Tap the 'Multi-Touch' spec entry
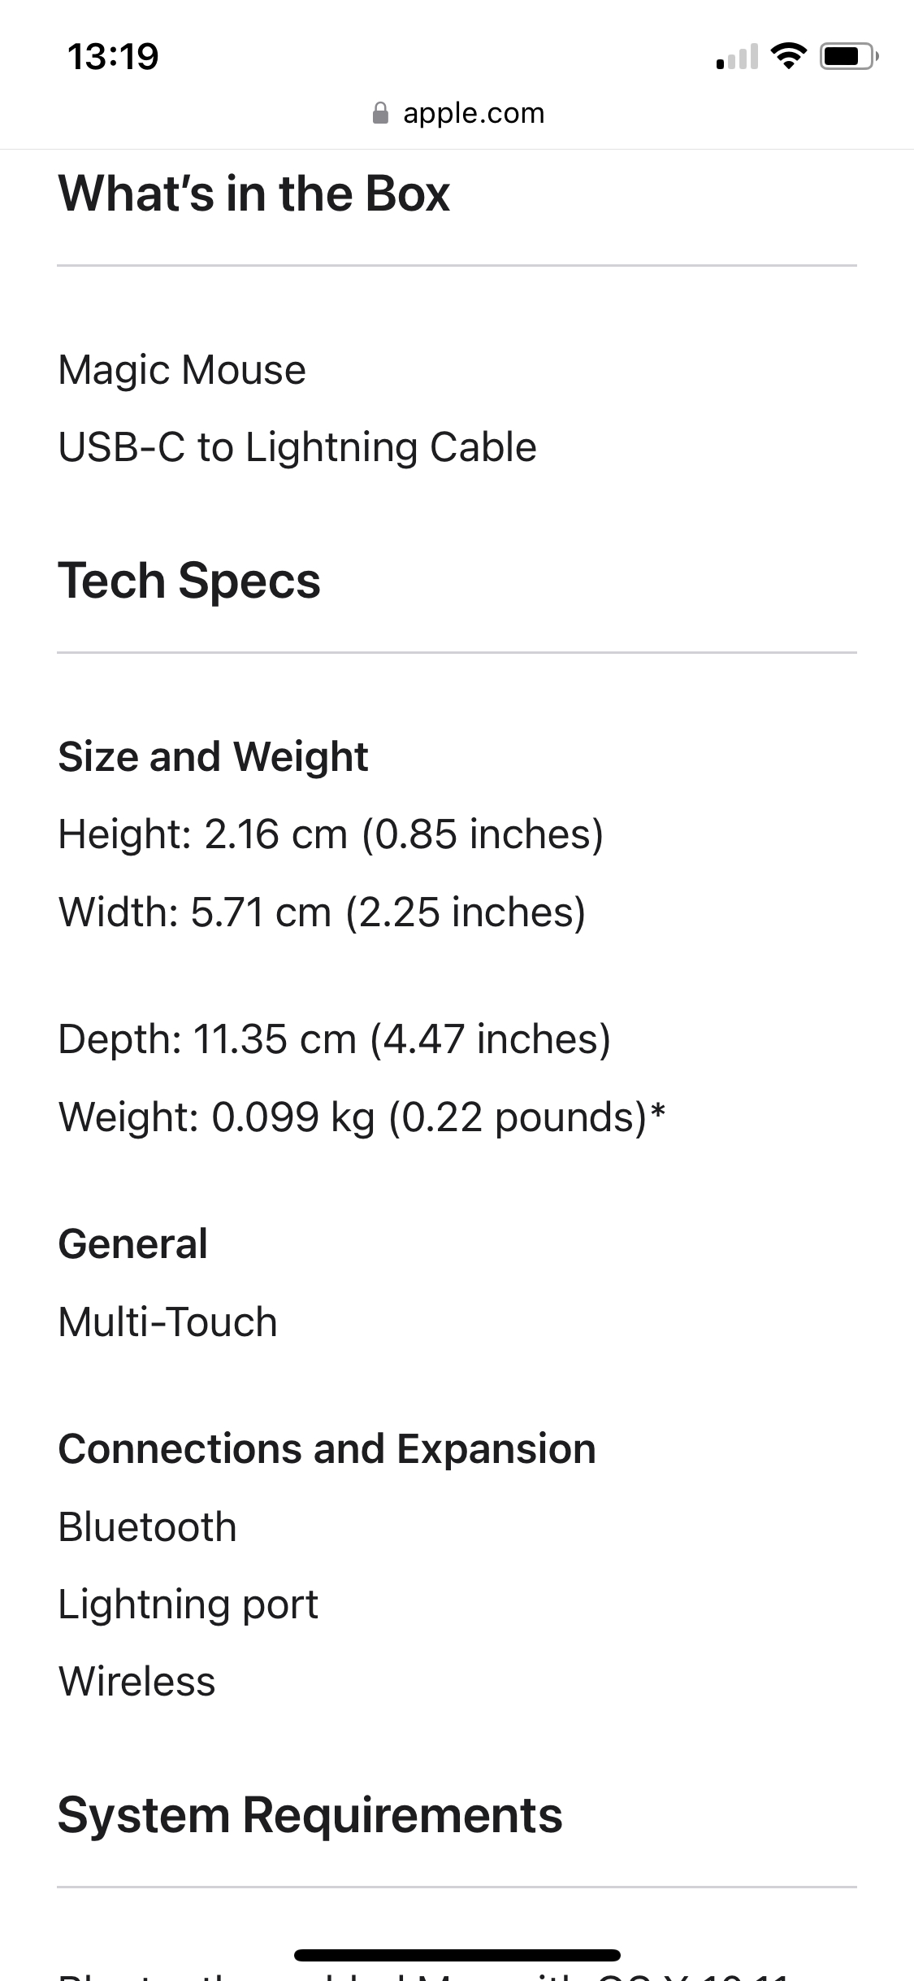The width and height of the screenshot is (914, 1981). (x=167, y=1320)
